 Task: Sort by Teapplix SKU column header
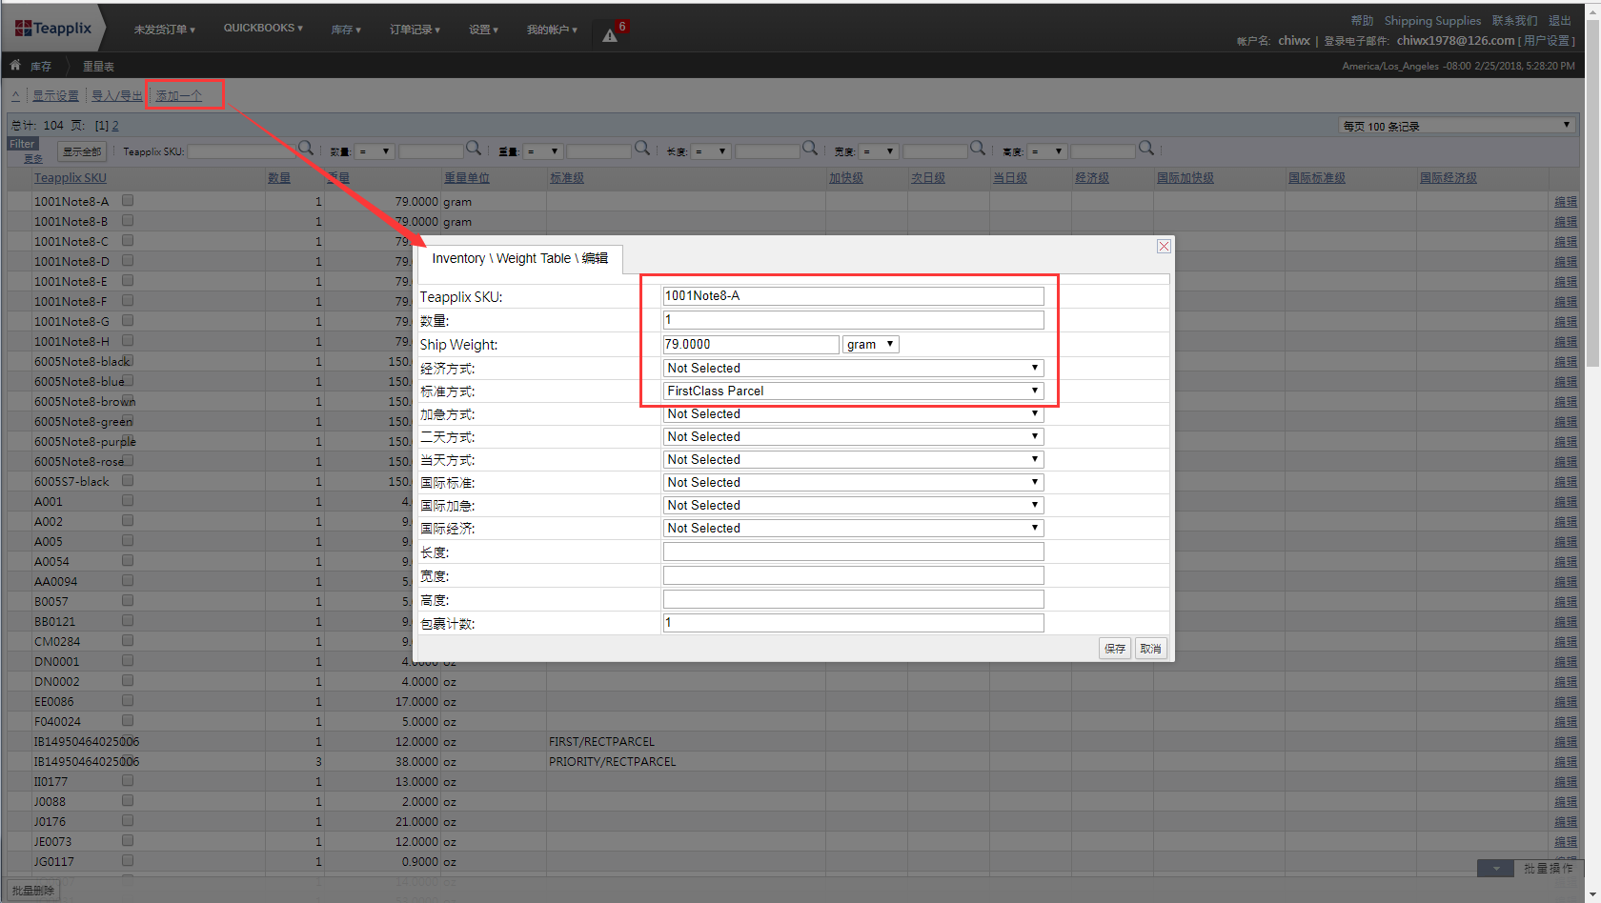tap(71, 178)
